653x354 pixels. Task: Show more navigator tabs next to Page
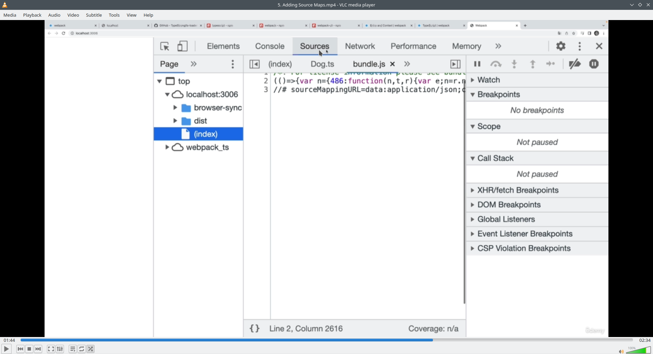194,64
